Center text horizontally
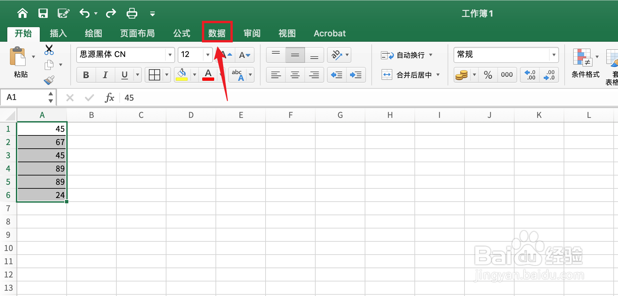Screen dimensions: 618x296 point(295,75)
